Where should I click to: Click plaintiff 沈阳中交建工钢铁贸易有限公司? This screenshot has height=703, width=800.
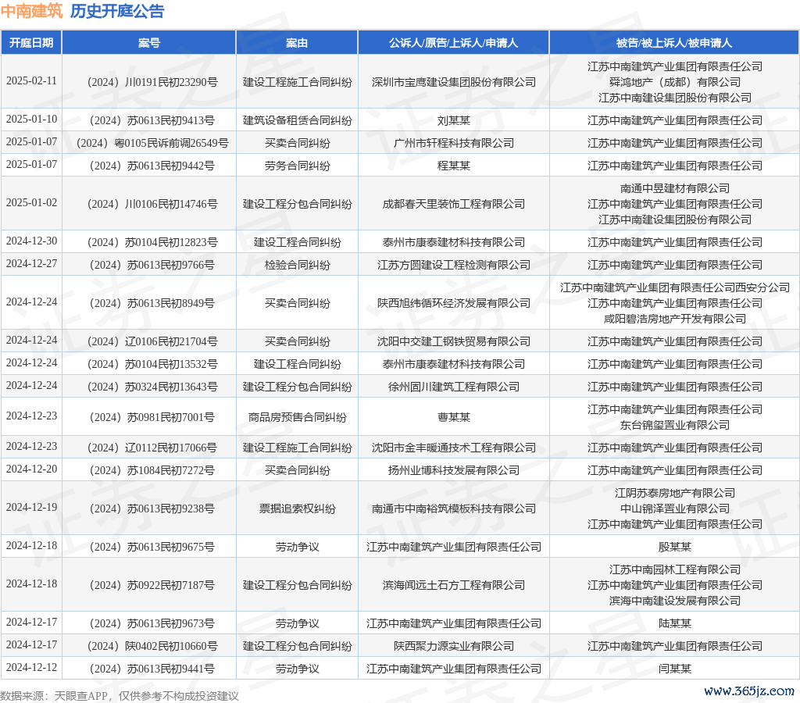tap(454, 341)
